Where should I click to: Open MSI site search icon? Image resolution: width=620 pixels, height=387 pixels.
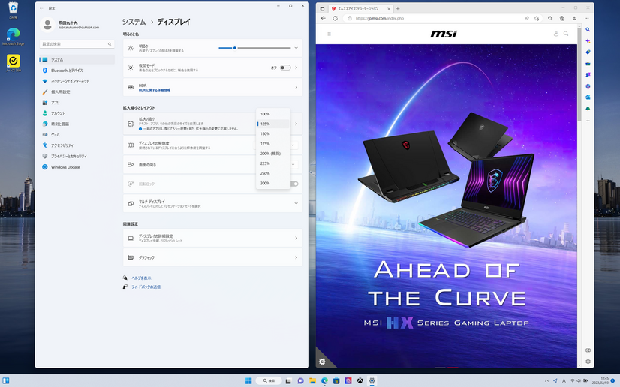tap(566, 34)
